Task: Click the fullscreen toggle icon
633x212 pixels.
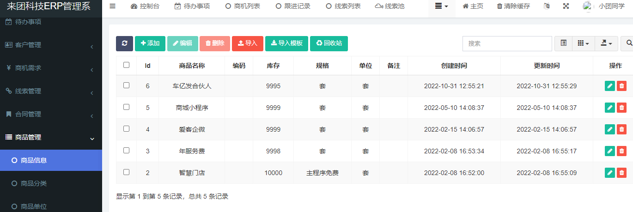Action: (x=566, y=6)
